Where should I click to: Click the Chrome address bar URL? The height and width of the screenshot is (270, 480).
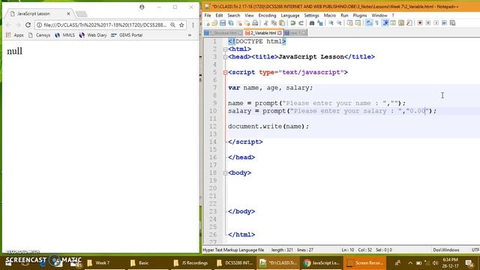[105, 25]
